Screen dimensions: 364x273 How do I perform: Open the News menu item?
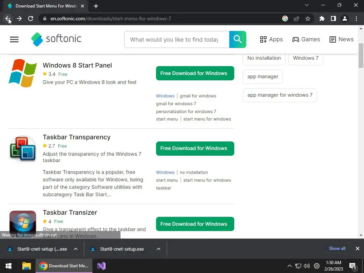(x=342, y=39)
